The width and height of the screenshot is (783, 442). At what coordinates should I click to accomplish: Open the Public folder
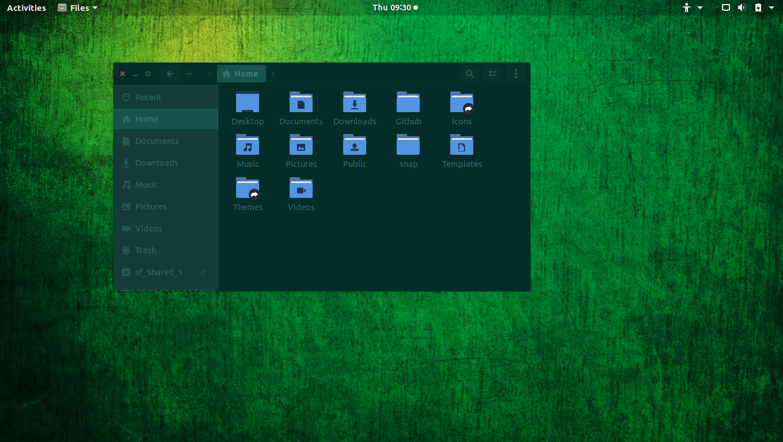tap(355, 145)
